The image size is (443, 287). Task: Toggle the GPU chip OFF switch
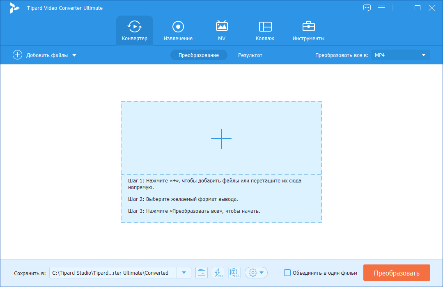pos(234,272)
